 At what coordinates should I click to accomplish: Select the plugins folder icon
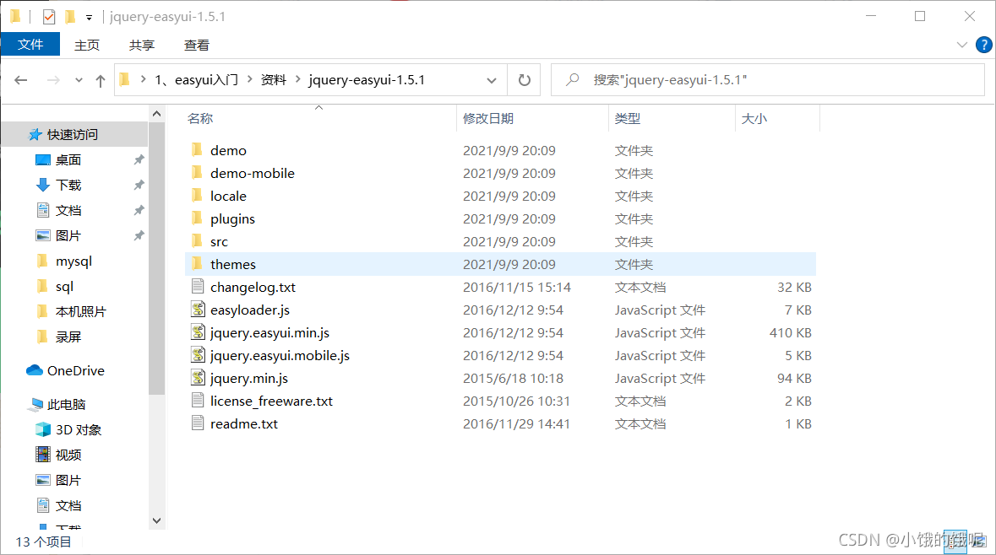[197, 218]
